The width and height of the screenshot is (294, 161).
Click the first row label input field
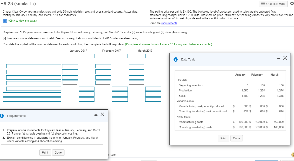click(x=32, y=56)
